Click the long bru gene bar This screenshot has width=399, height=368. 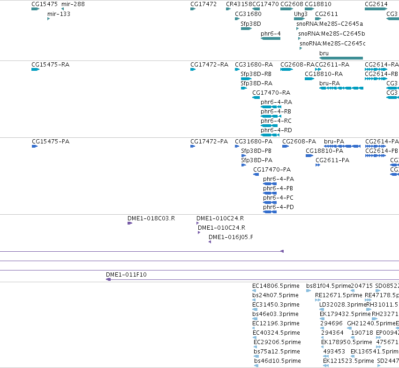pos(341,58)
